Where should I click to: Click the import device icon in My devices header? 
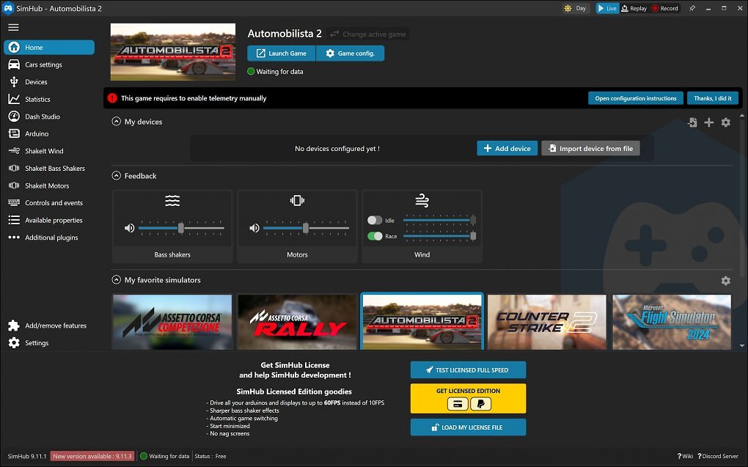tap(692, 122)
